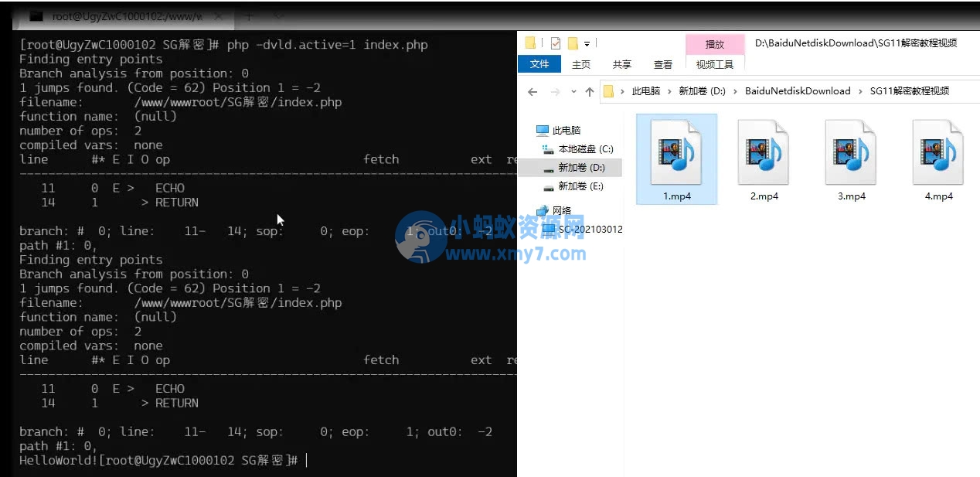Click the 播放 video tools tab
Image resolution: width=980 pixels, height=477 pixels.
tap(714, 44)
